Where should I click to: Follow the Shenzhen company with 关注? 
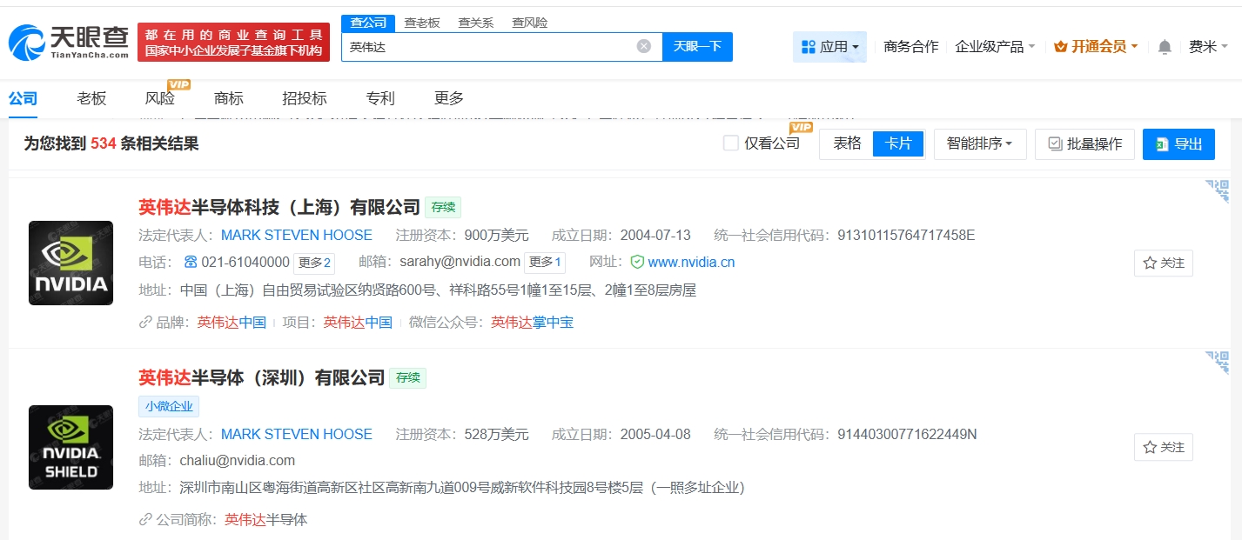tap(1164, 447)
